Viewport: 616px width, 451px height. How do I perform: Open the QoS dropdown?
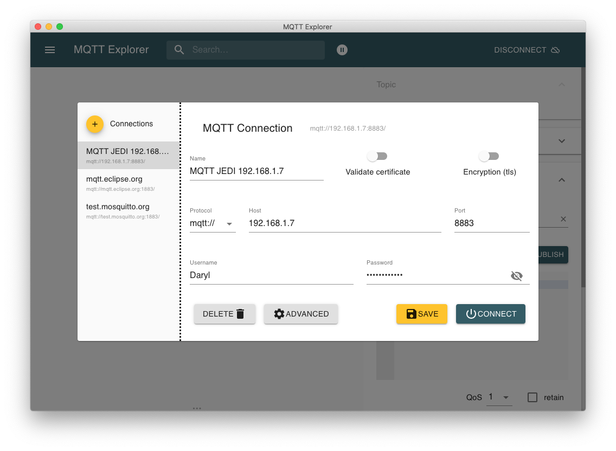click(499, 397)
